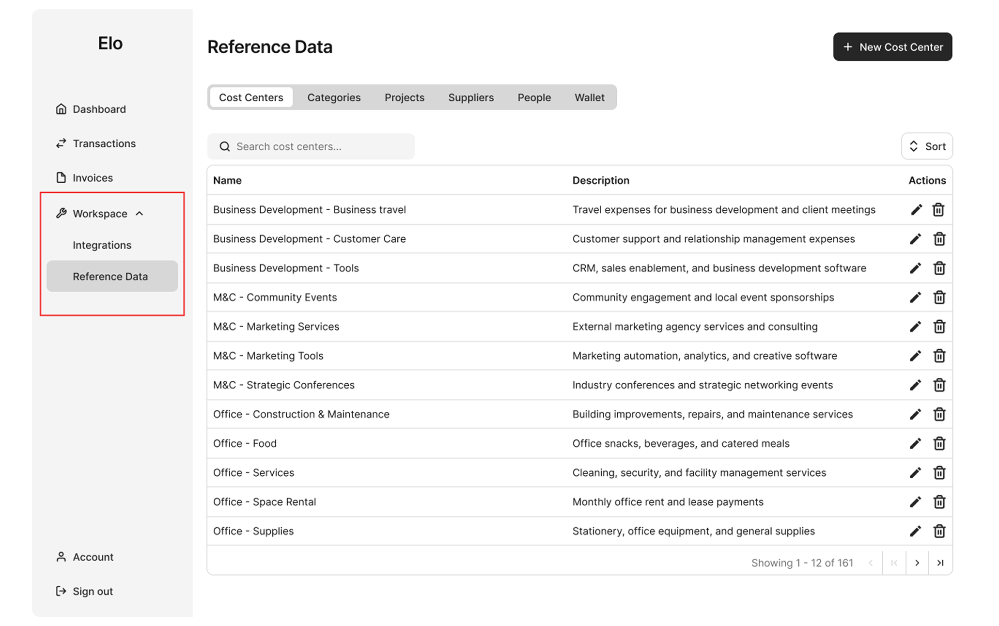The width and height of the screenshot is (999, 626).
Task: Click trash icon for Office - Space Rental
Action: pos(939,502)
